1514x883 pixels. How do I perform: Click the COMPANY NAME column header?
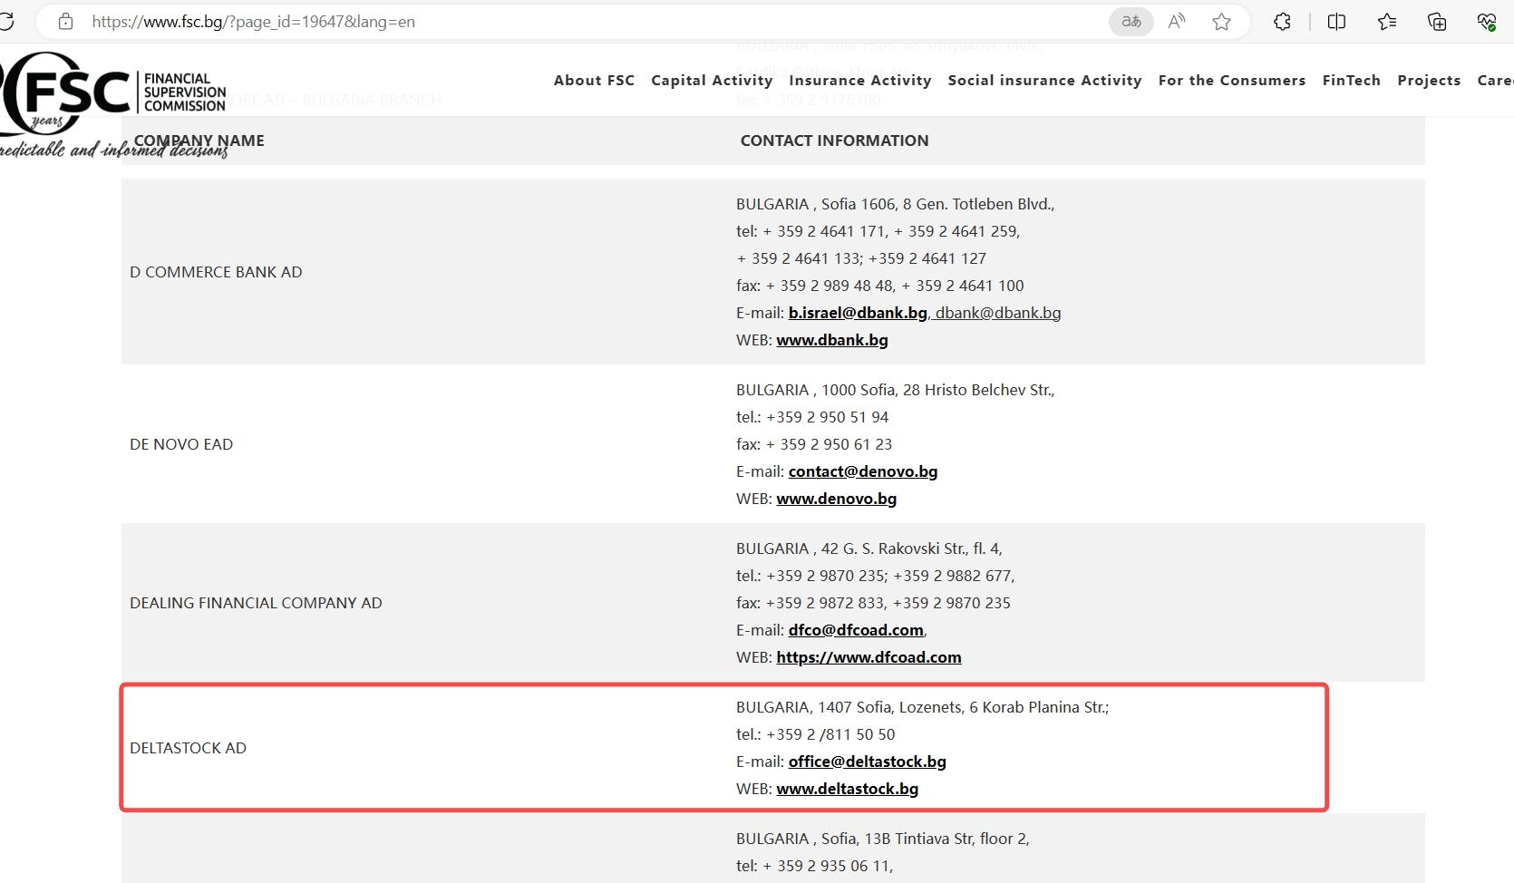coord(199,141)
